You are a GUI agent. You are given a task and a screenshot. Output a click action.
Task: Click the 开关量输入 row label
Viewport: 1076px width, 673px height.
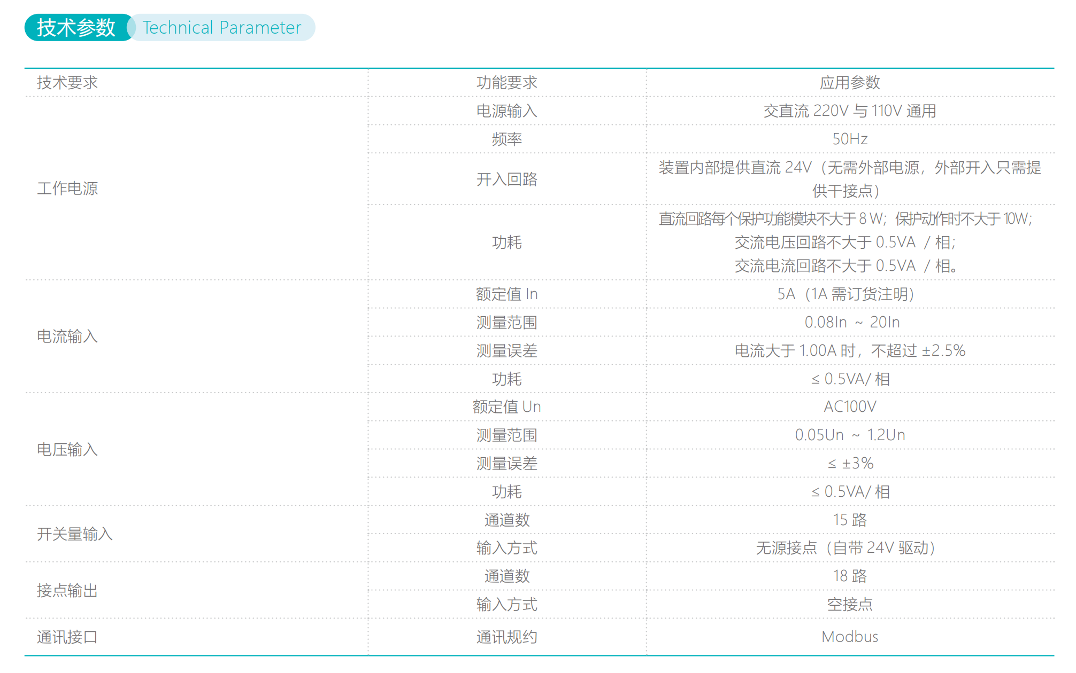(73, 533)
